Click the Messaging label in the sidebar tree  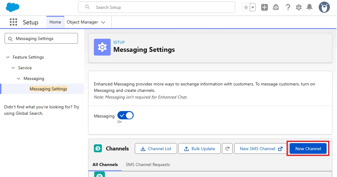[34, 78]
